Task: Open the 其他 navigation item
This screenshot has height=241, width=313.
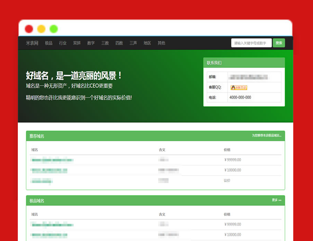Action: coord(161,43)
